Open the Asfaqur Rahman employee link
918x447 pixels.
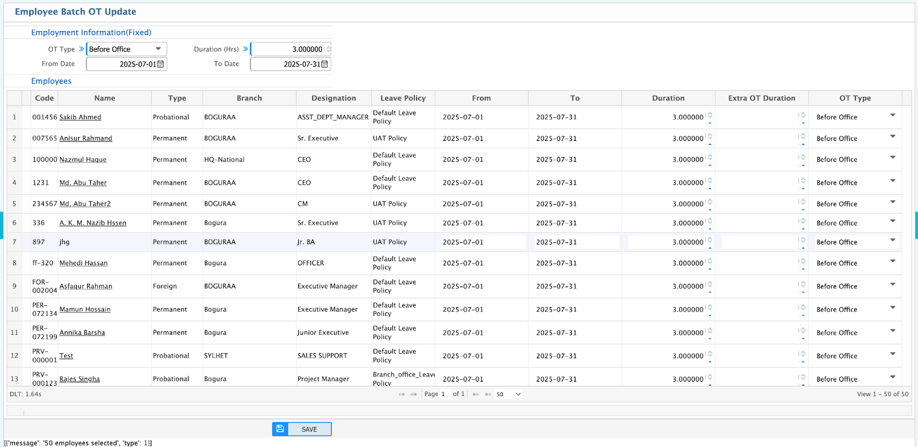coord(86,286)
